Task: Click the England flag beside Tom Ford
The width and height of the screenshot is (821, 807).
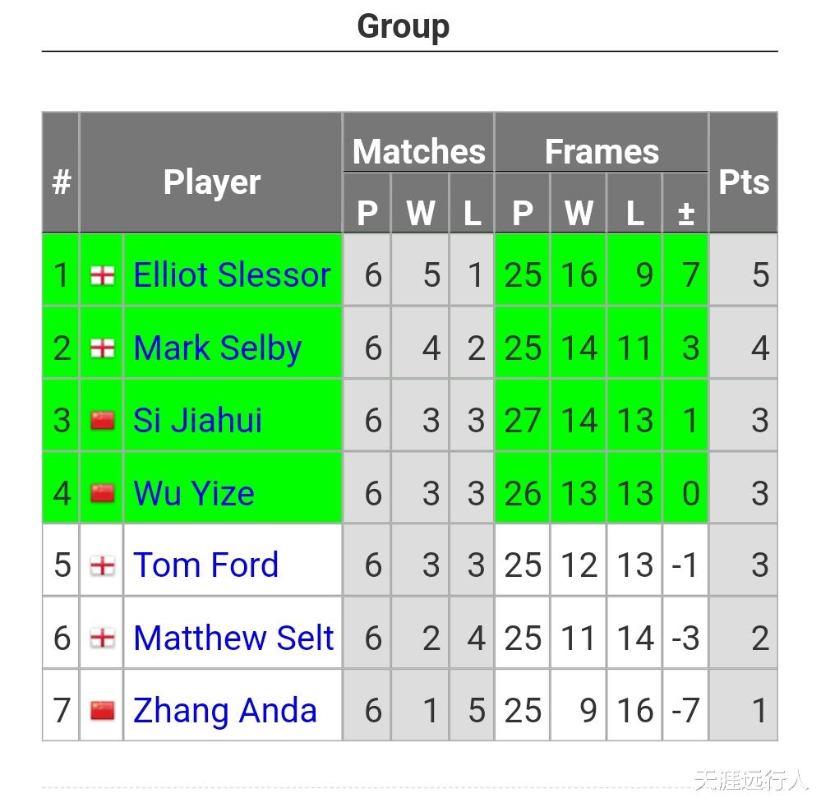Action: [x=102, y=565]
